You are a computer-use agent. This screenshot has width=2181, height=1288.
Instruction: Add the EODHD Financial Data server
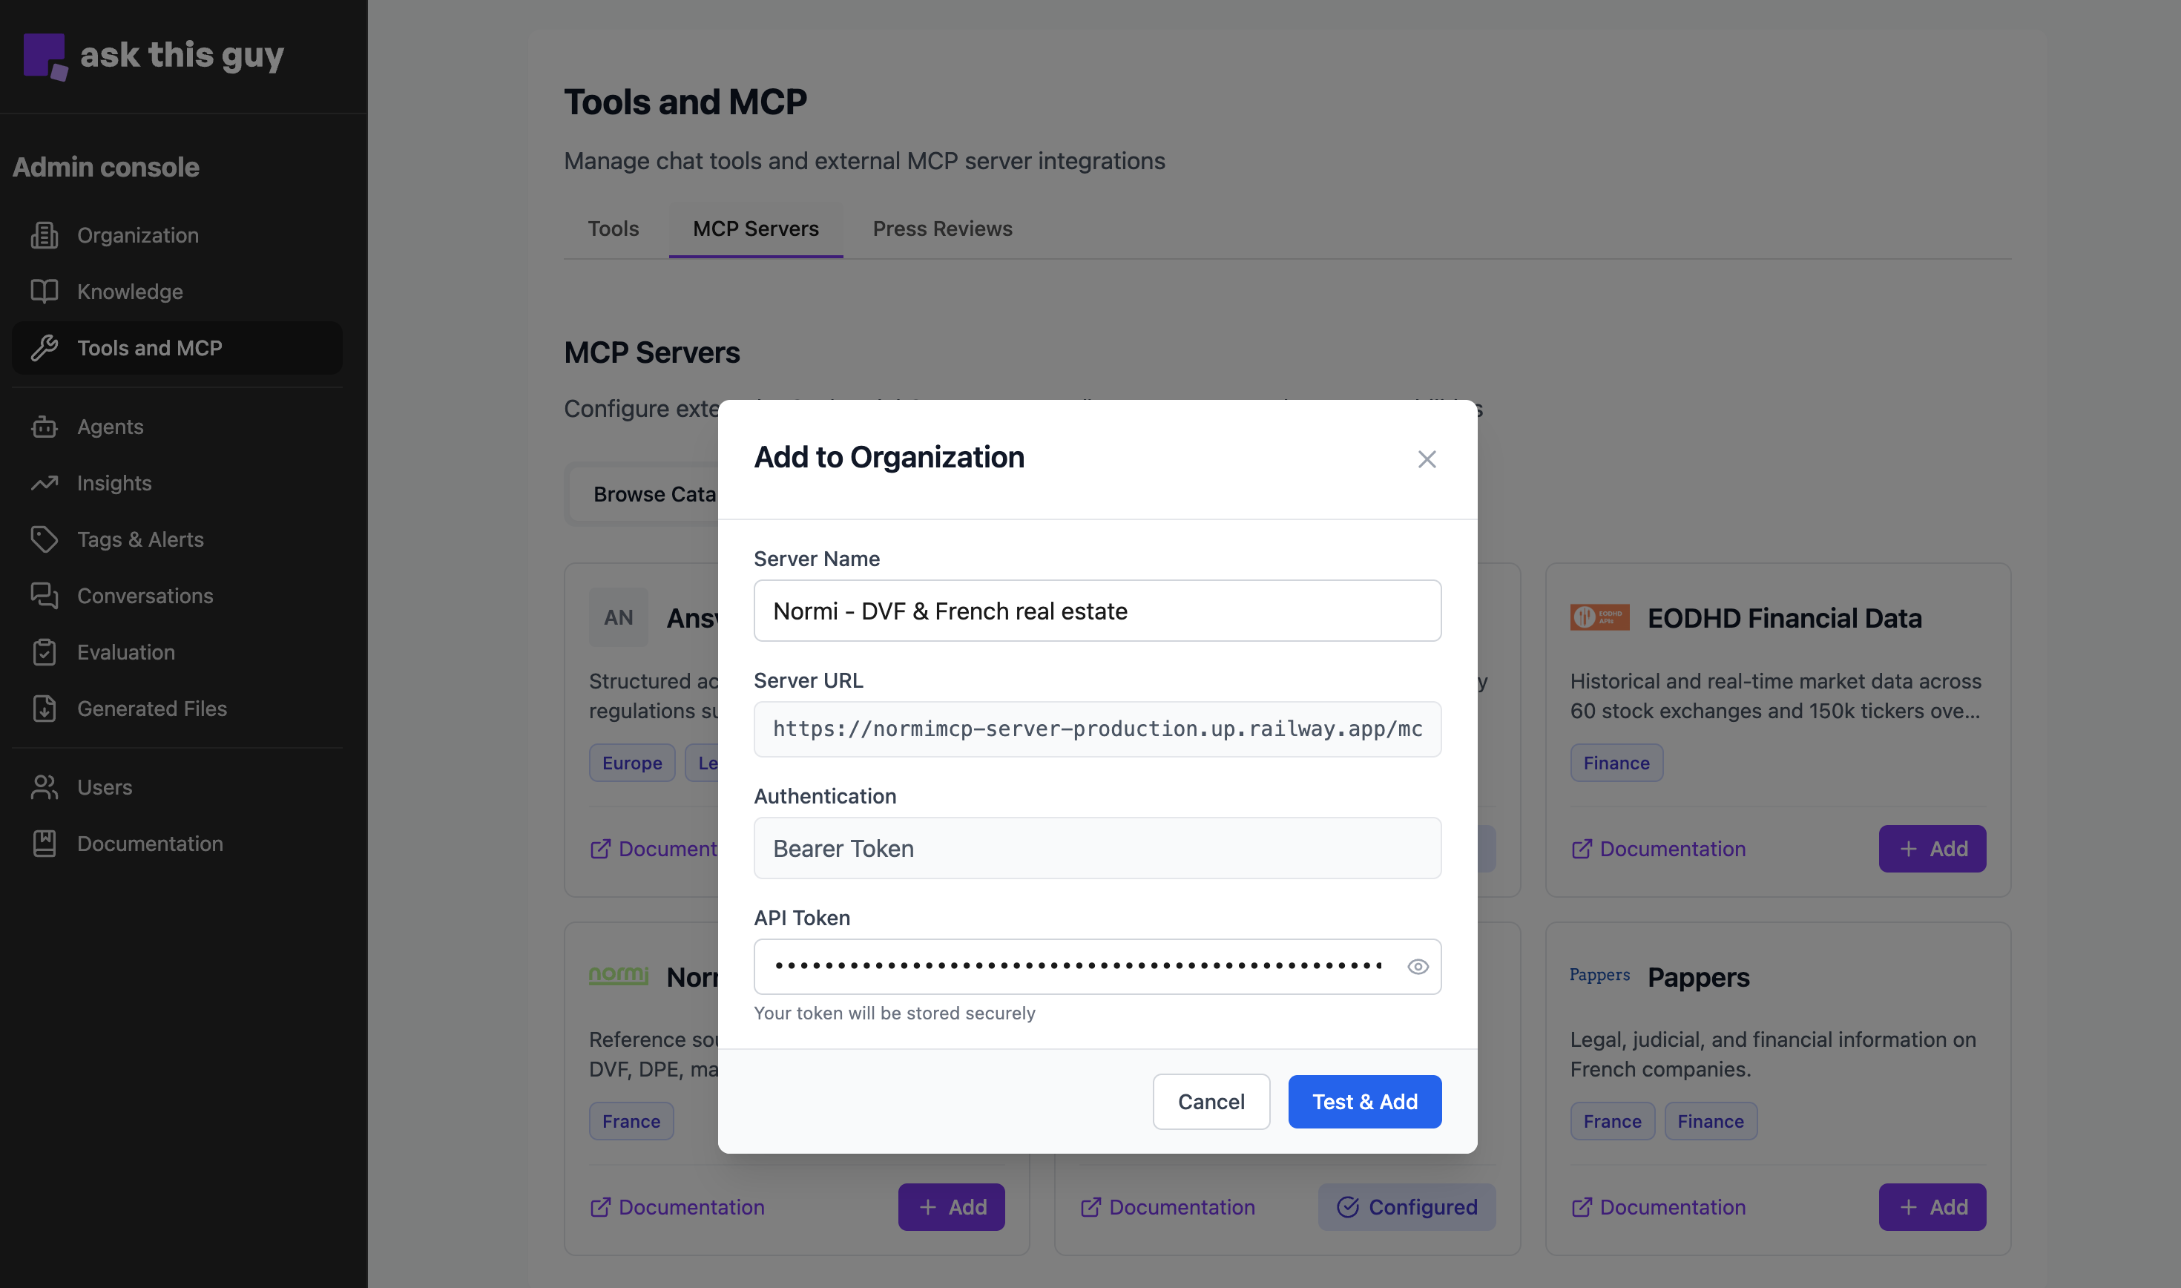tap(1932, 848)
